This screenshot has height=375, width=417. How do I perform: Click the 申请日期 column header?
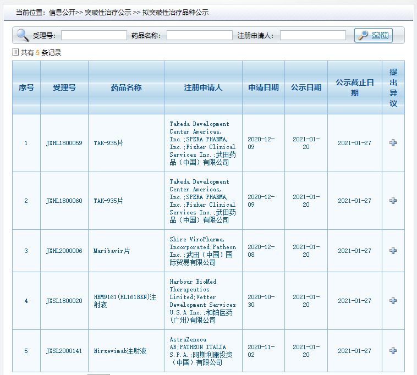[x=264, y=87]
